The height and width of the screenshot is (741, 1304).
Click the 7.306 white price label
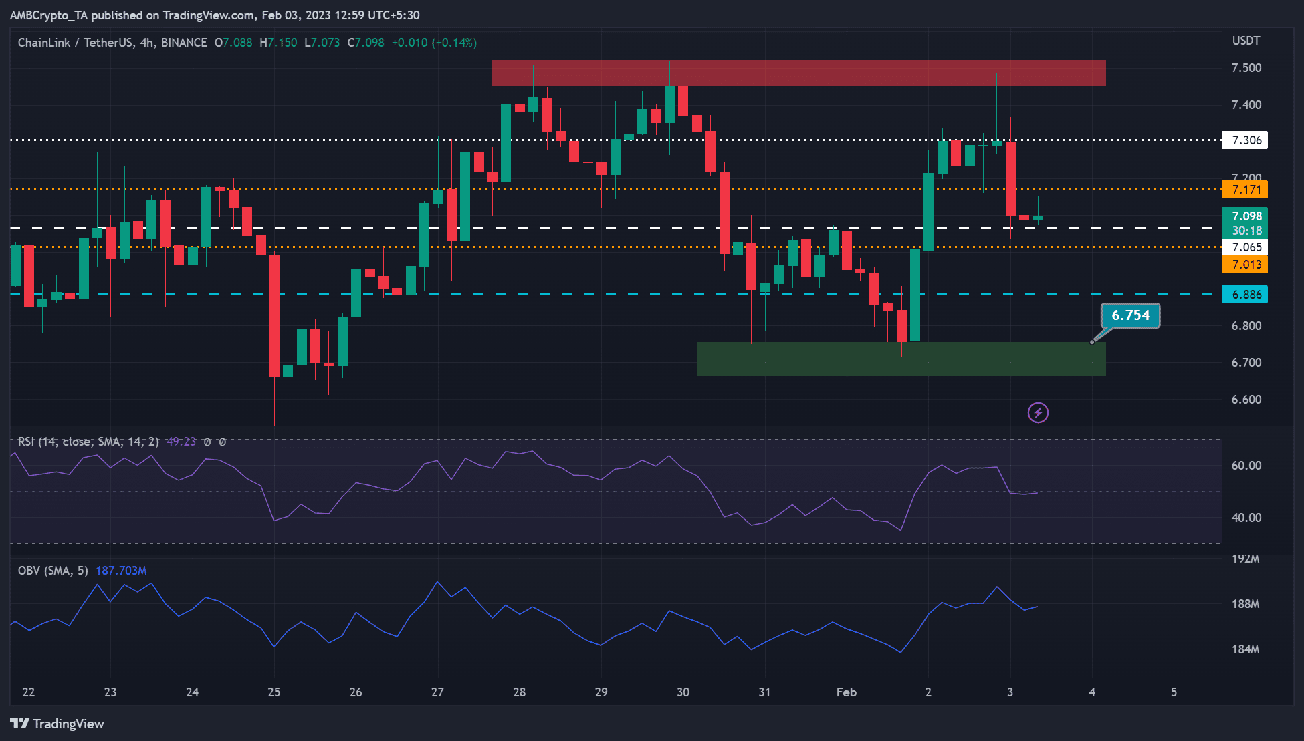click(1244, 140)
